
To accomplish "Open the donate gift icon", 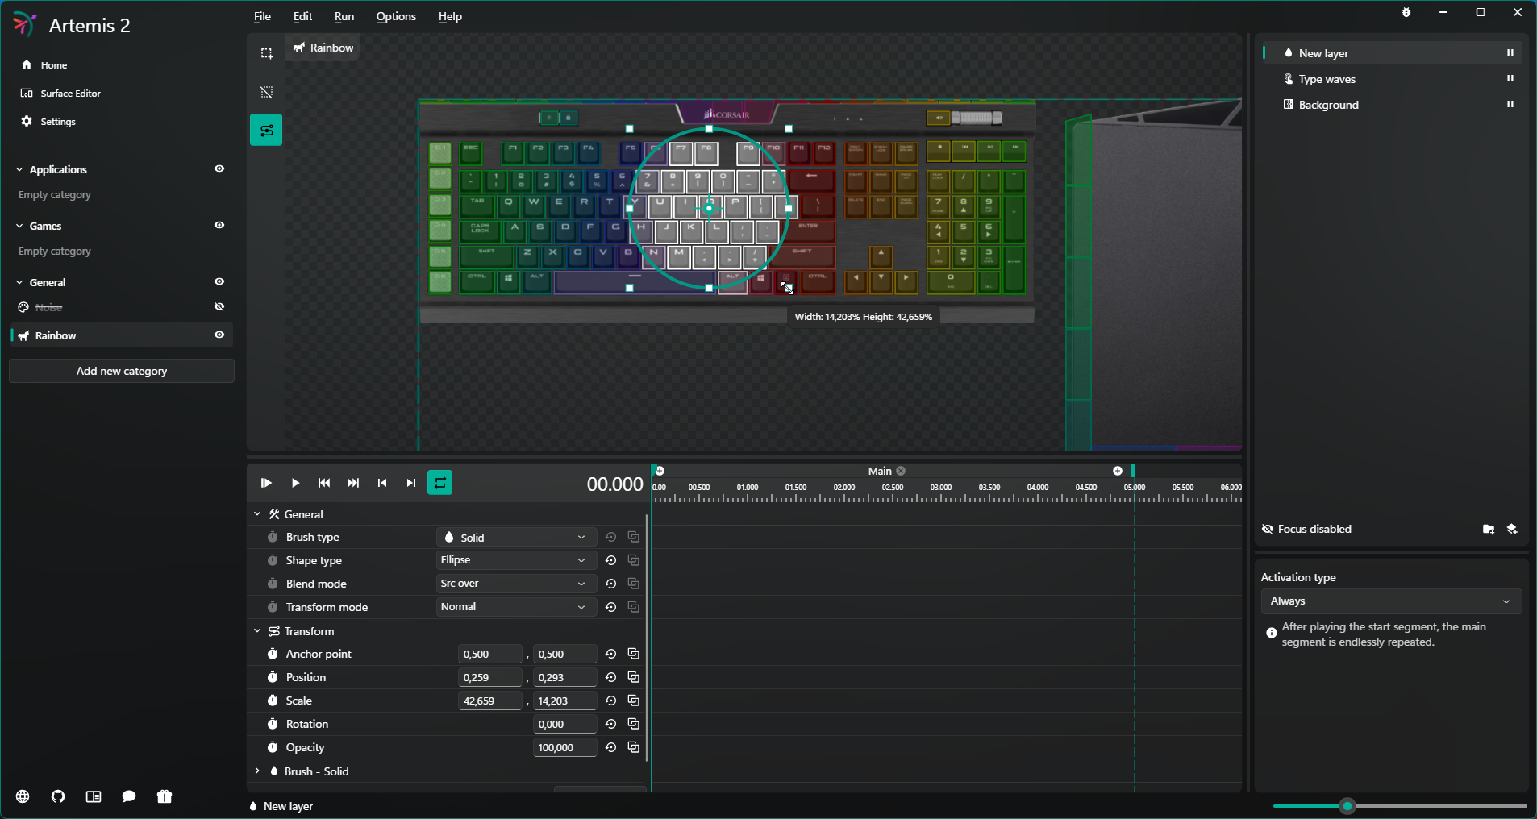I will pos(165,796).
